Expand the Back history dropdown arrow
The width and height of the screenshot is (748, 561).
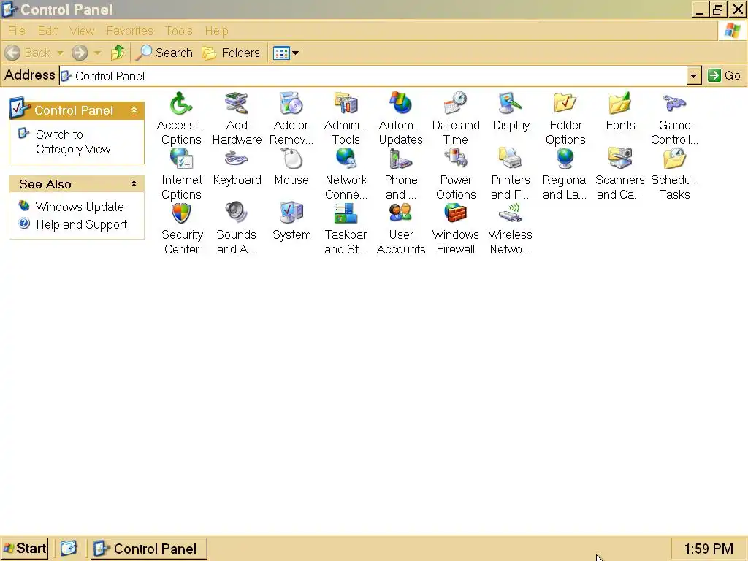(60, 53)
